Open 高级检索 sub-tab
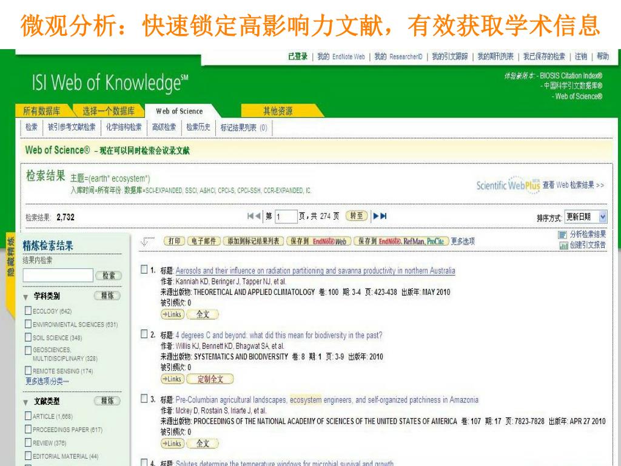621x466 pixels. (x=164, y=127)
